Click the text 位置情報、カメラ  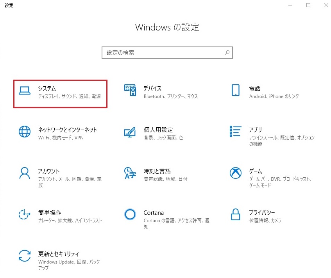click(x=265, y=220)
